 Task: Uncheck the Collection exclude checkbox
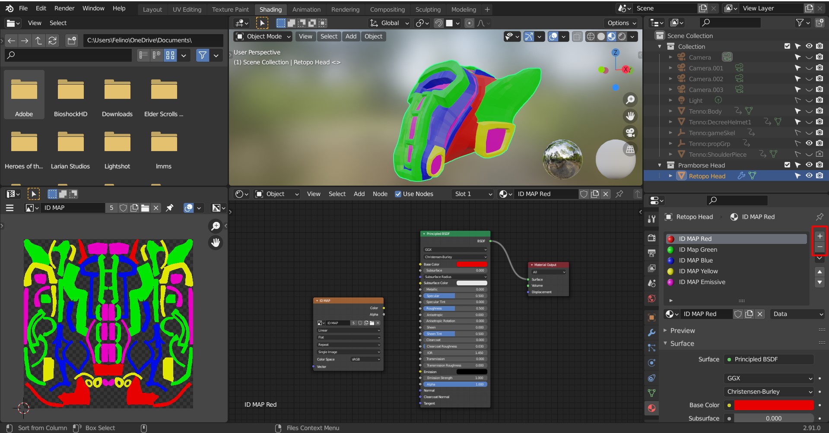pyautogui.click(x=787, y=46)
